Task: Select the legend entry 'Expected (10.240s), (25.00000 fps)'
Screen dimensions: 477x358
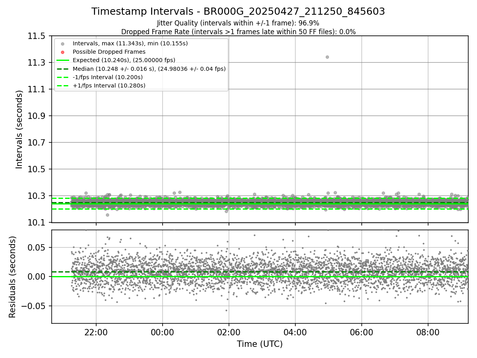Action: pos(124,60)
